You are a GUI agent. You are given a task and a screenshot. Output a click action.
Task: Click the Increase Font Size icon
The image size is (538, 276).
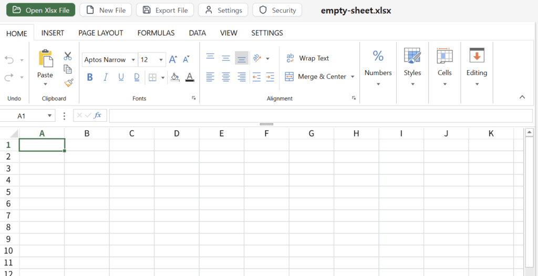pos(173,60)
